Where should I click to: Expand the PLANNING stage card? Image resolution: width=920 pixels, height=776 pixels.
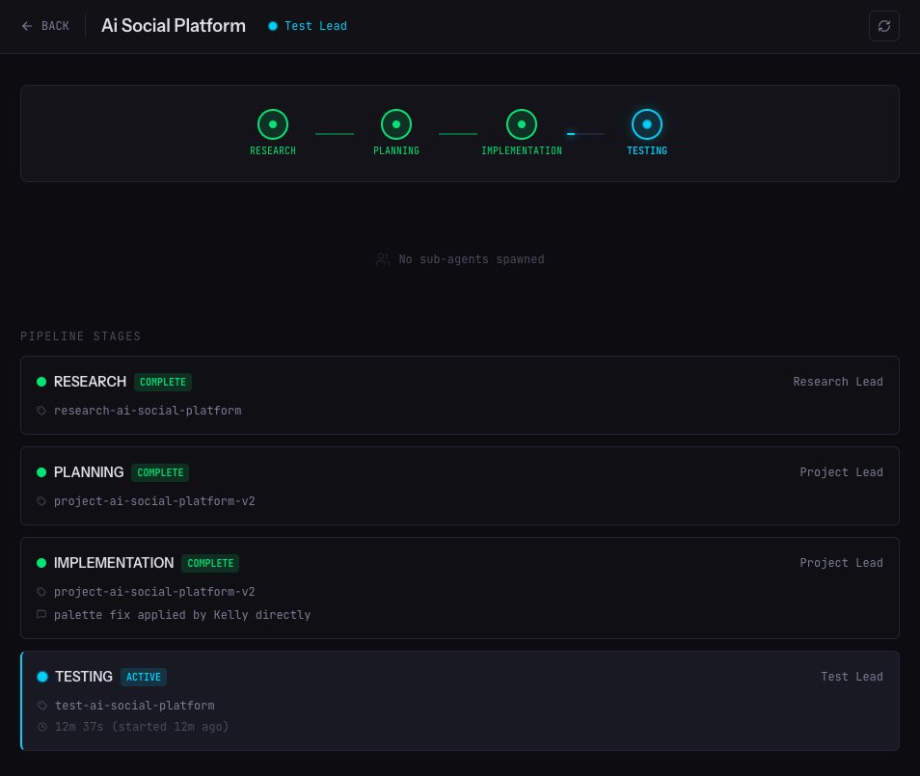click(460, 486)
